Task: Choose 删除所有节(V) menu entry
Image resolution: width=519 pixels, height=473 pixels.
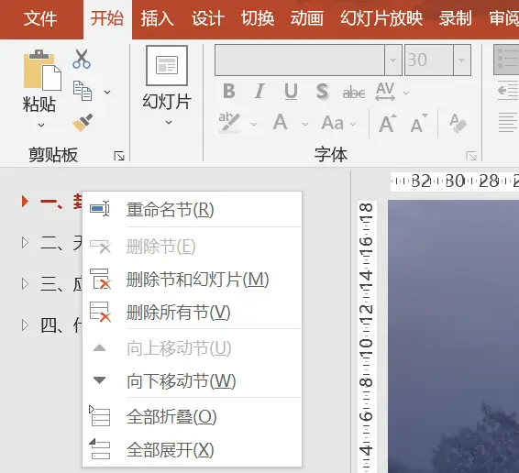Action: tap(192, 313)
